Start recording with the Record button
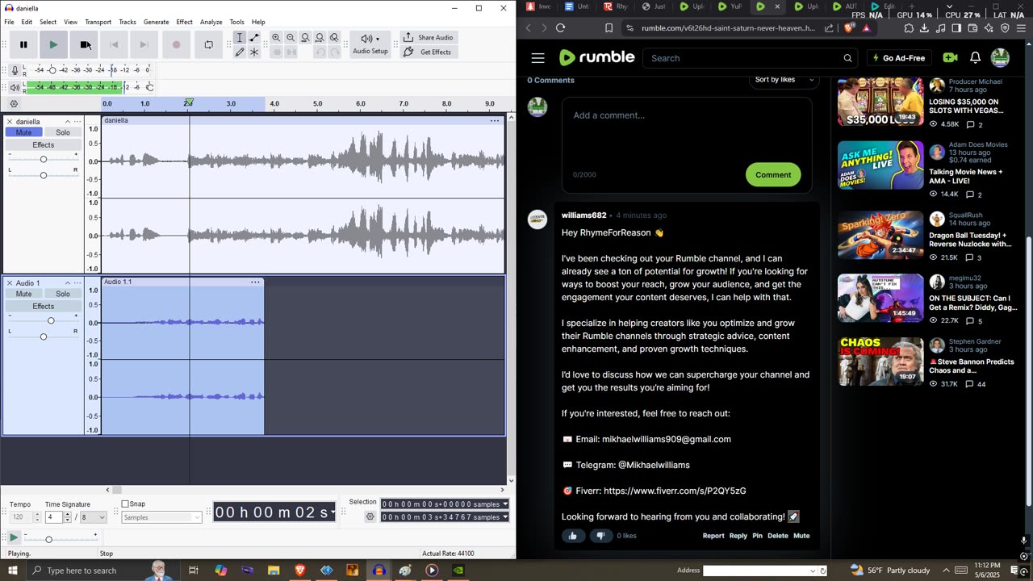Screen dimensions: 1033x581 (x=177, y=44)
